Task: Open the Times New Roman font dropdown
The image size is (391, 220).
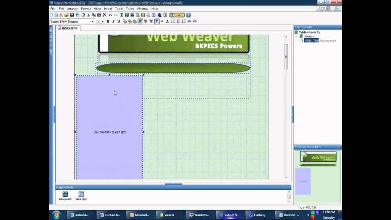Action: [92, 21]
